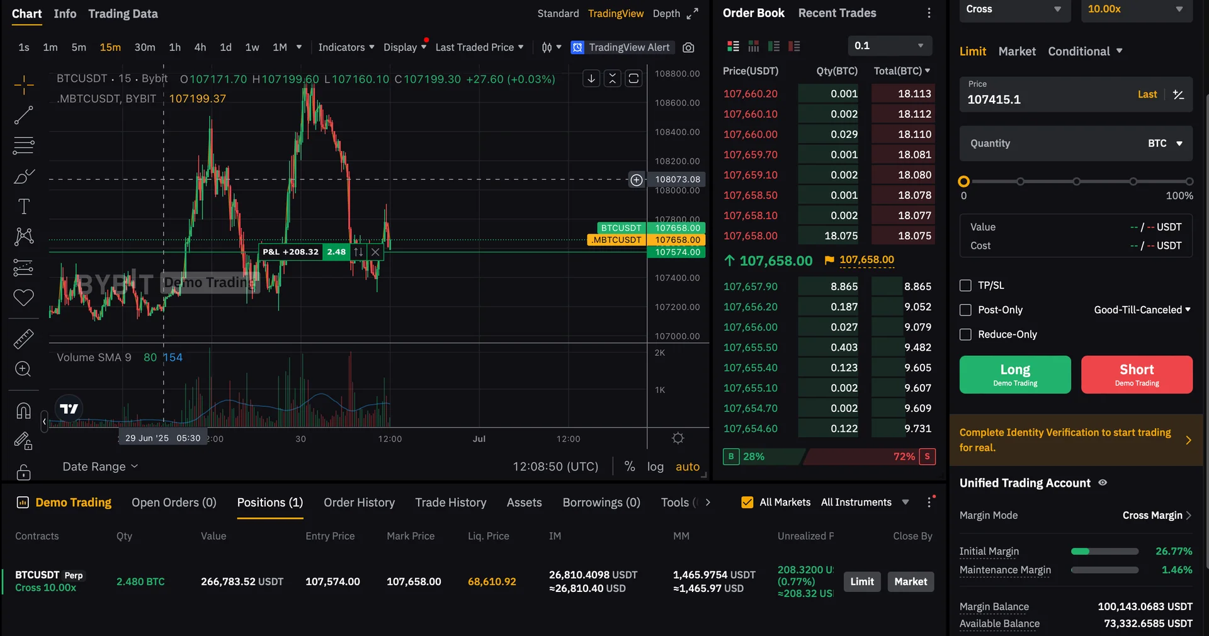Image resolution: width=1209 pixels, height=636 pixels.
Task: Expand the Conditional order type dropdown
Action: [x=1085, y=52]
